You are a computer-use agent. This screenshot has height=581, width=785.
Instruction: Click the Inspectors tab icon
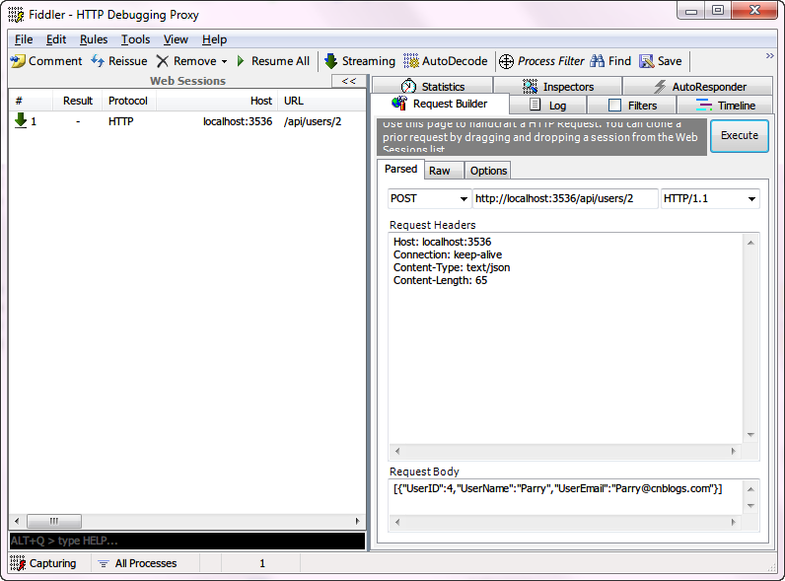tap(530, 86)
